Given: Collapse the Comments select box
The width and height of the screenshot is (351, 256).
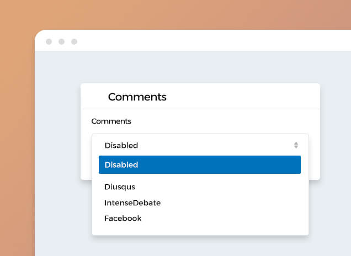Looking at the screenshot, I should 200,146.
